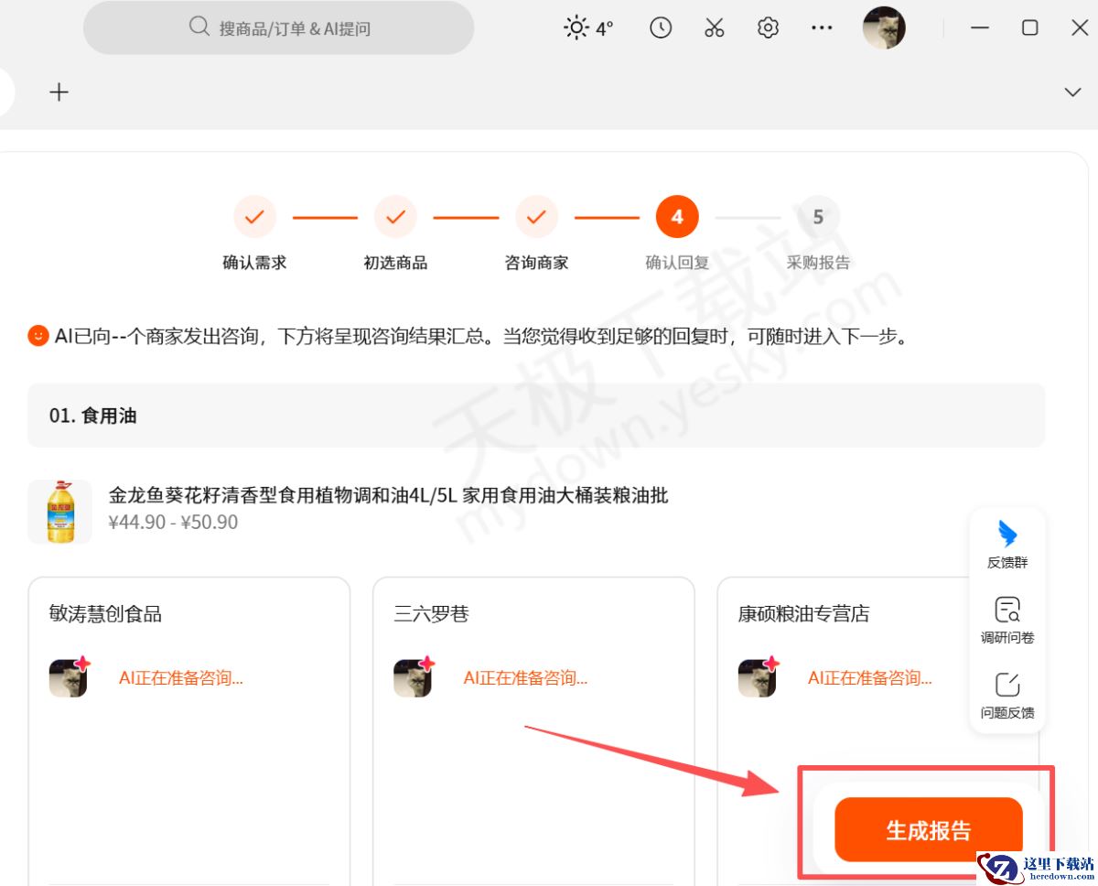Viewport: 1098px width, 886px height.
Task: Click the 搜商品/订单 search input field
Action: point(278,27)
